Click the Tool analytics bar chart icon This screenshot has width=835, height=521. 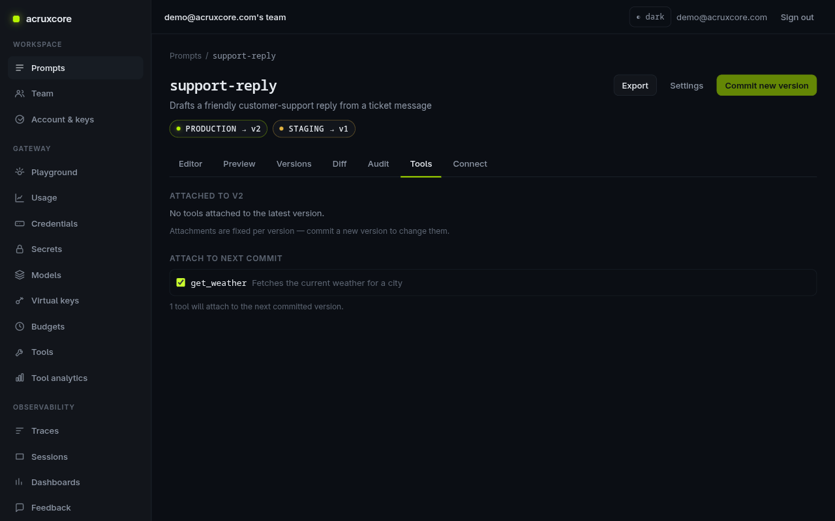(x=20, y=378)
